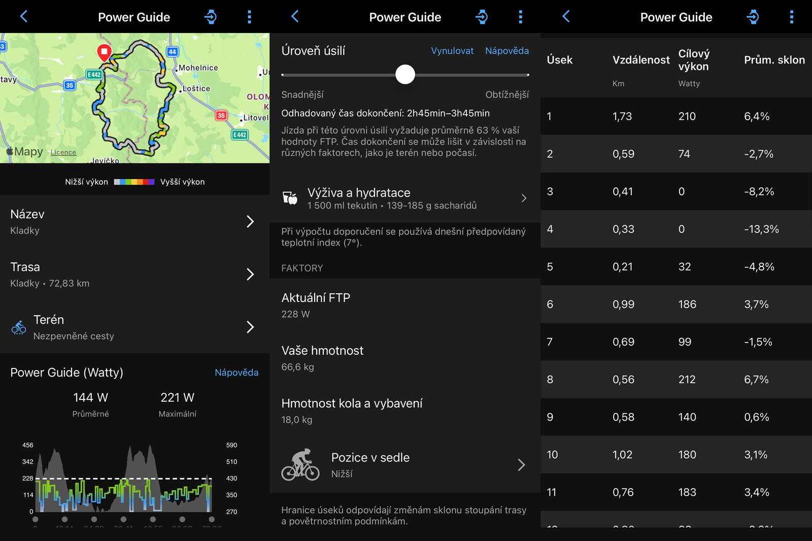Image resolution: width=812 pixels, height=541 pixels.
Task: Tap red destination pin on the map
Action: click(104, 52)
